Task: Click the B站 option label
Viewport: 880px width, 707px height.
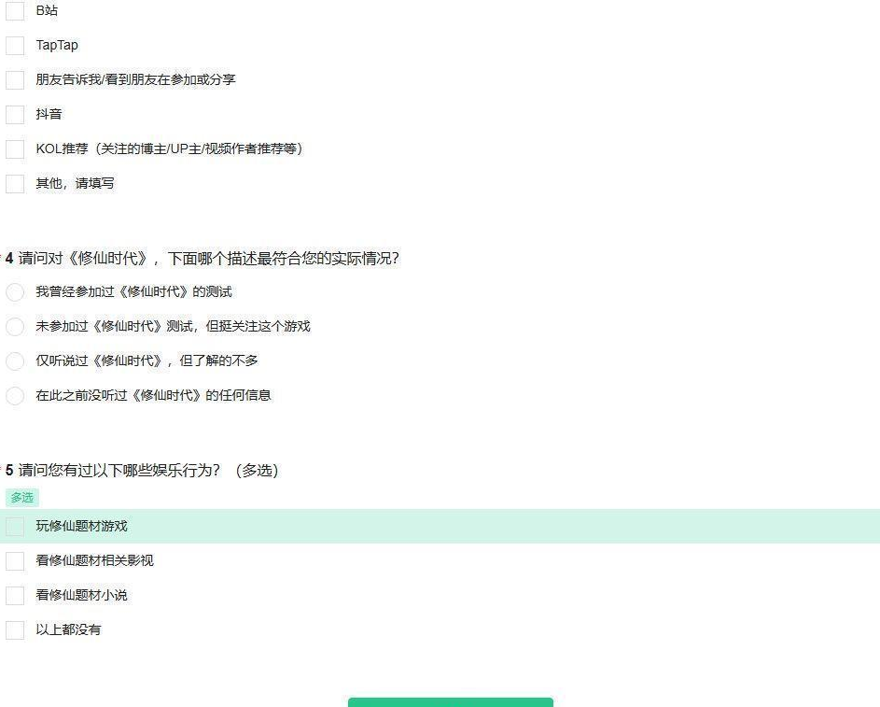Action: pos(48,10)
